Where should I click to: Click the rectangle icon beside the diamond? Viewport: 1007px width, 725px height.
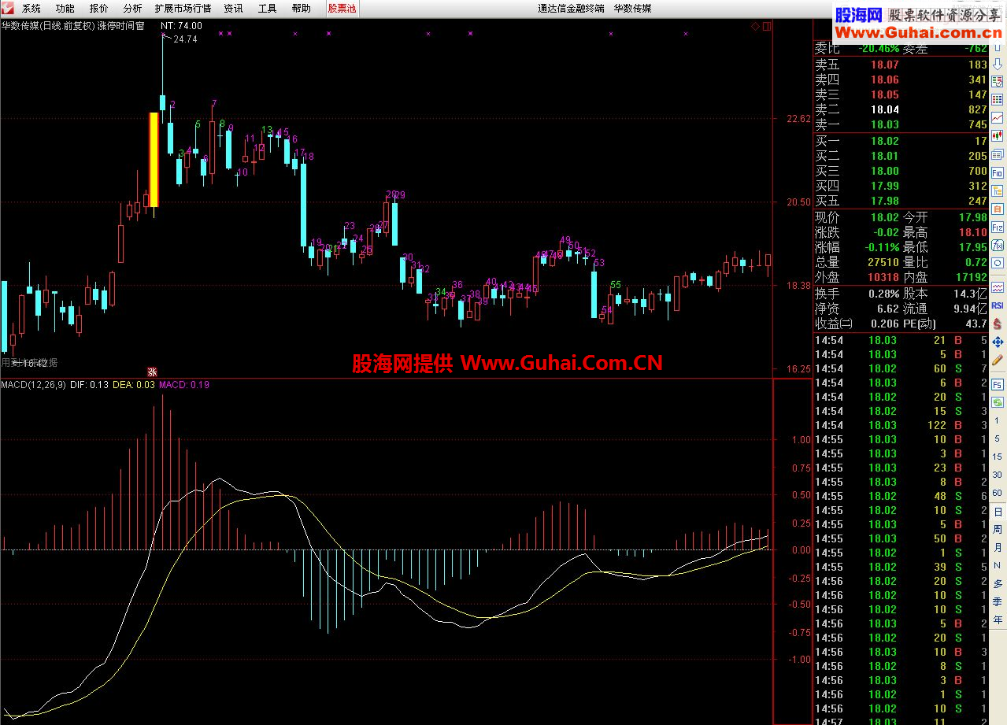[x=768, y=26]
